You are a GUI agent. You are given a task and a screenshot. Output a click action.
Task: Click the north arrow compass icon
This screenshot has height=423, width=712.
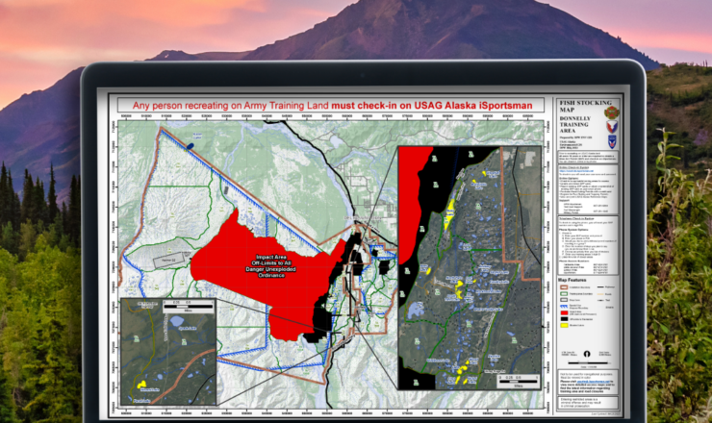(587, 354)
